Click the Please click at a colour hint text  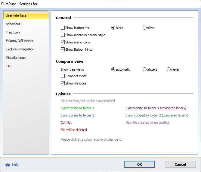point(91,139)
